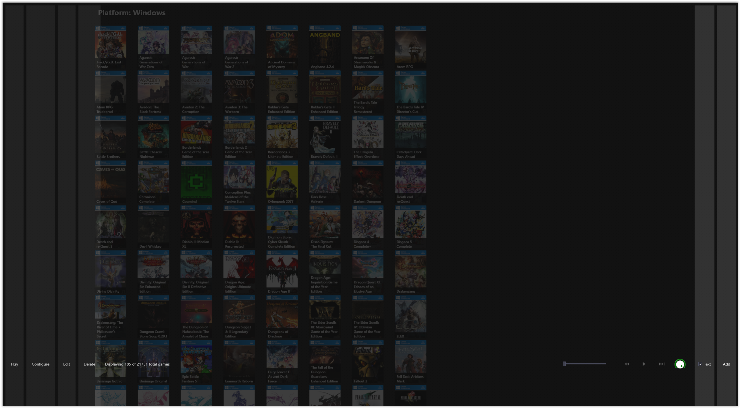Click 'The Bard's Tale IV Director's Cut' title
The image size is (740, 408).
(x=410, y=109)
